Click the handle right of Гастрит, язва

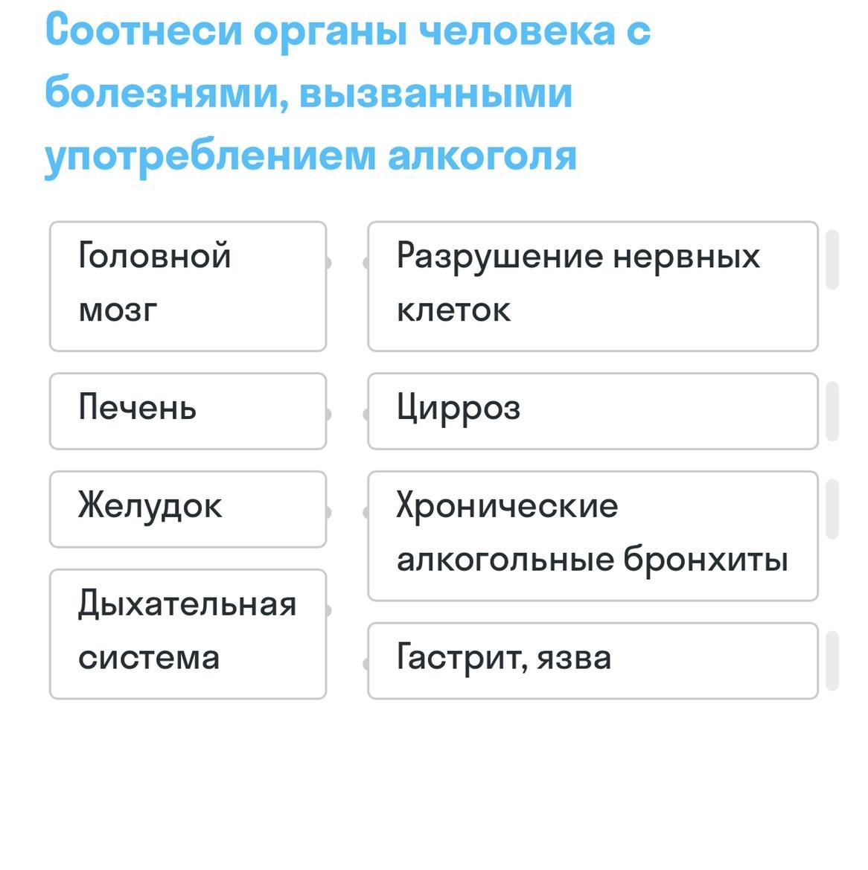click(x=833, y=661)
